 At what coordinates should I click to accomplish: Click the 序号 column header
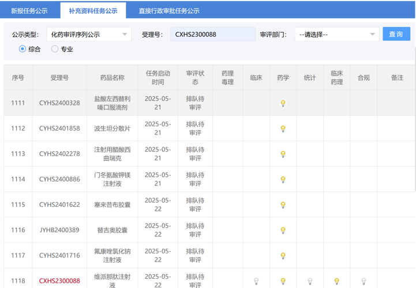coord(18,78)
